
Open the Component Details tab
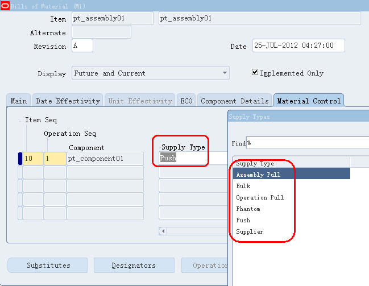[x=235, y=101]
